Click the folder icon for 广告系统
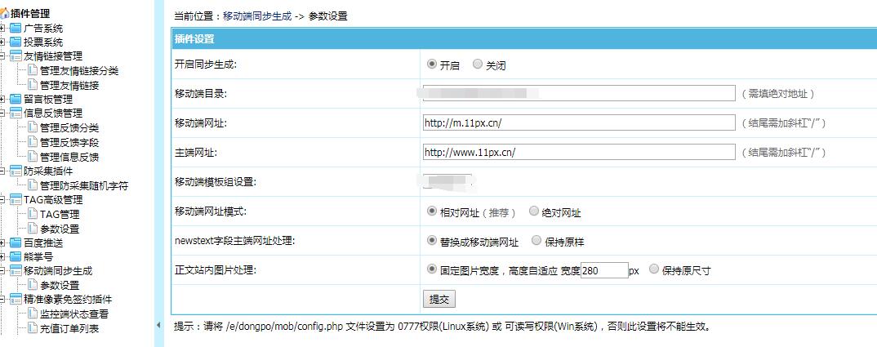Screen dimensions: 877x347 16,28
